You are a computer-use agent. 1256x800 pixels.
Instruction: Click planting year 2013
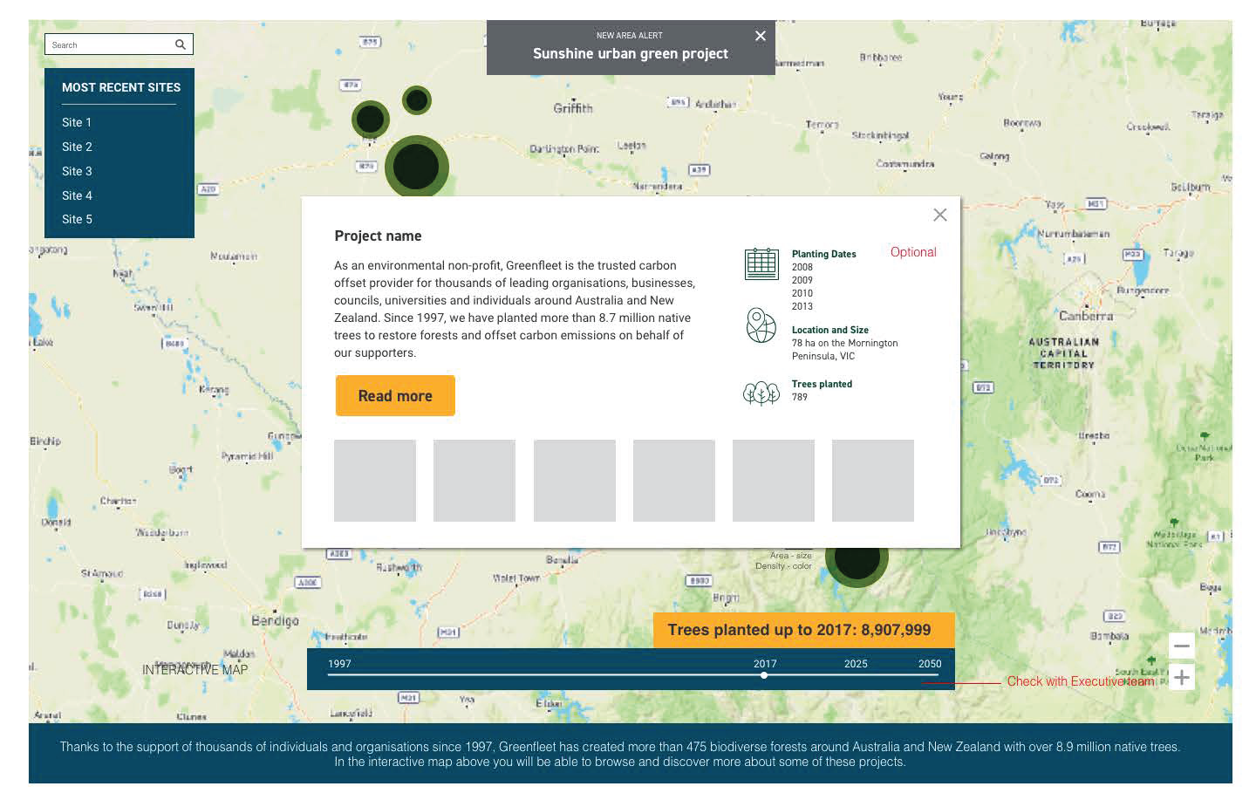point(802,306)
